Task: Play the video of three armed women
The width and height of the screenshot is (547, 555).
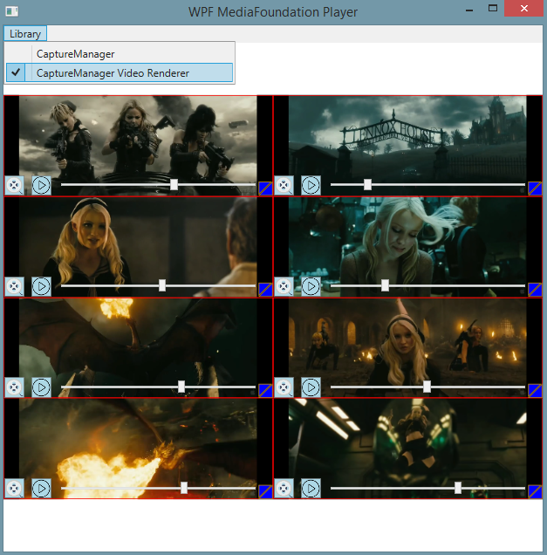Action: click(41, 185)
